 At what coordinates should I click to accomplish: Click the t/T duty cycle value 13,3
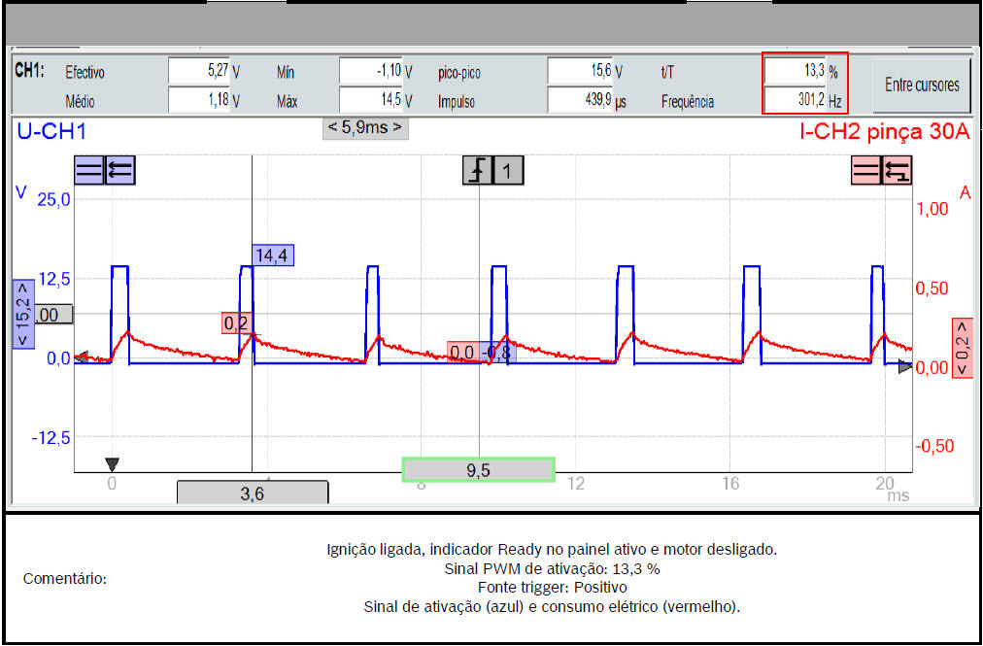tap(794, 72)
